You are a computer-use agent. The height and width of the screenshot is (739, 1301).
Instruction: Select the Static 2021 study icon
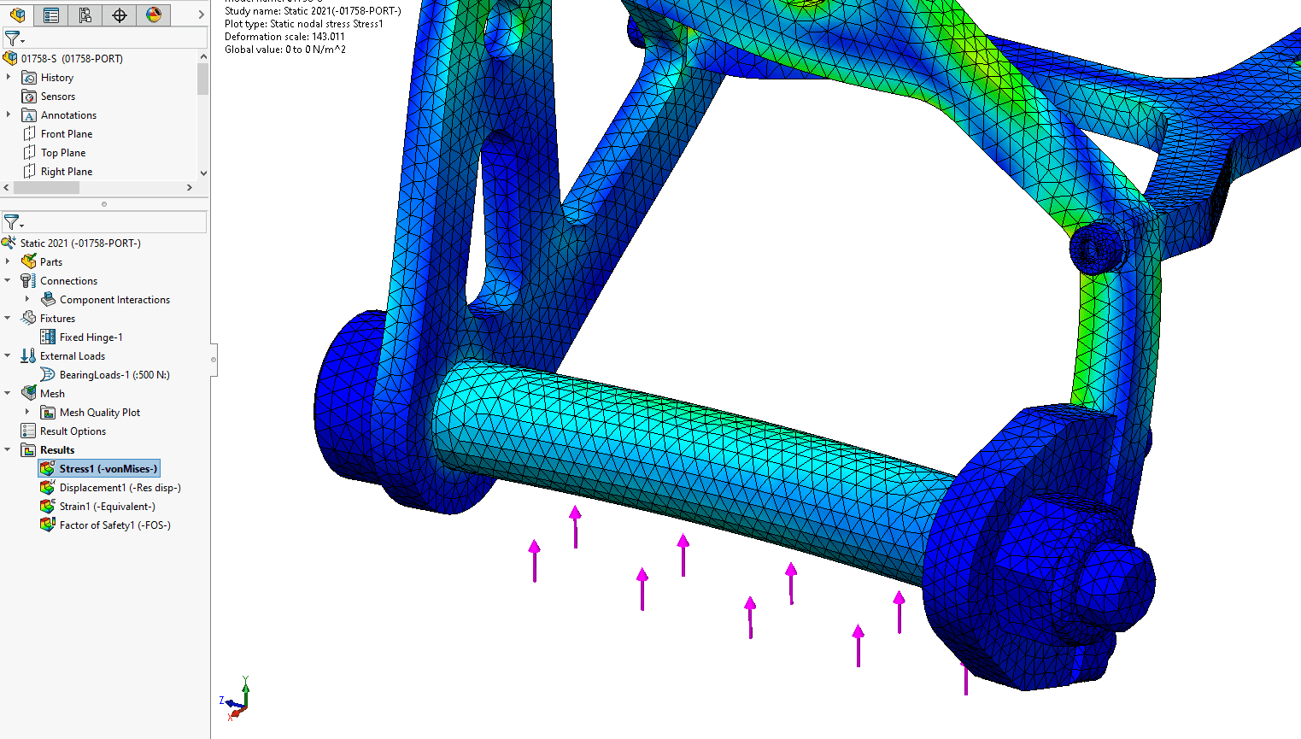(9, 243)
